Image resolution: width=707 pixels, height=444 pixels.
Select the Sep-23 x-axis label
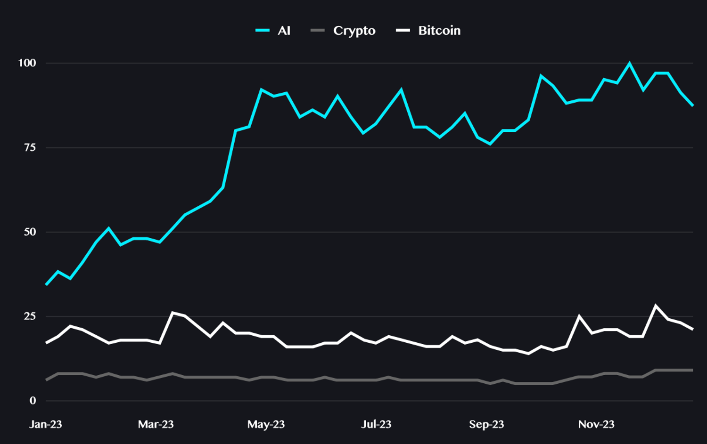486,424
